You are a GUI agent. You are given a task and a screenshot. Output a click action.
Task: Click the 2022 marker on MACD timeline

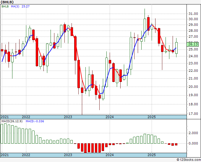(26, 155)
